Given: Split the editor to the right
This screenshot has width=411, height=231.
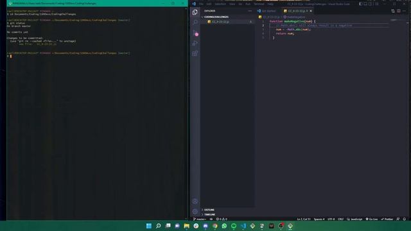Looking at the screenshot, I should [x=399, y=11].
